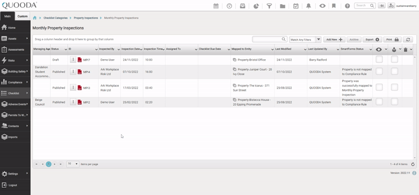Click the delete column trash icon
The image size is (419, 195).
pos(405,49)
